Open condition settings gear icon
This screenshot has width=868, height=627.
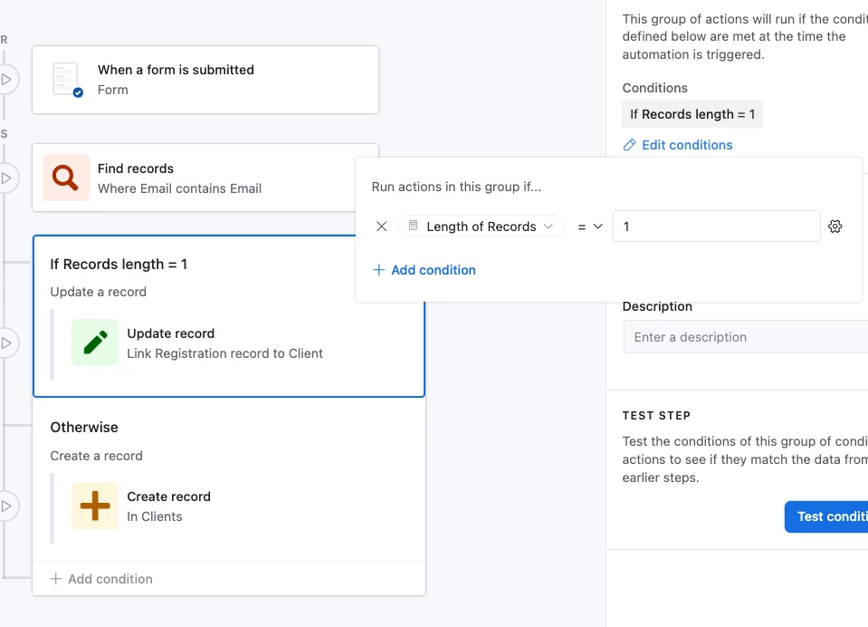(835, 227)
